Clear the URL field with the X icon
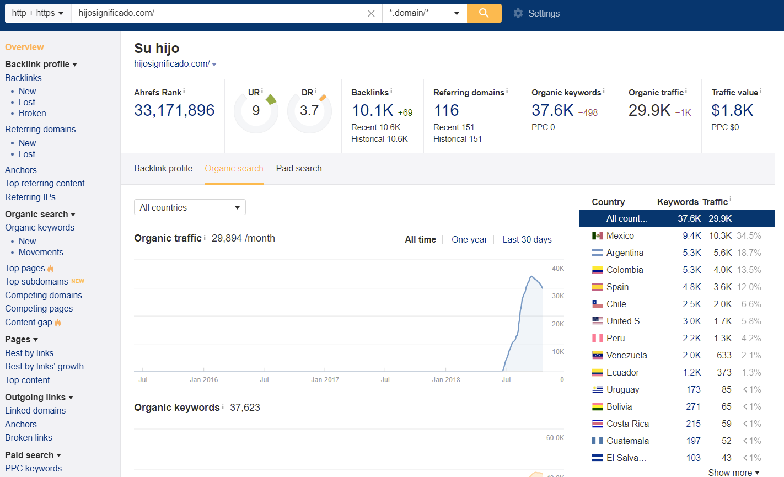The height and width of the screenshot is (477, 784). 371,13
